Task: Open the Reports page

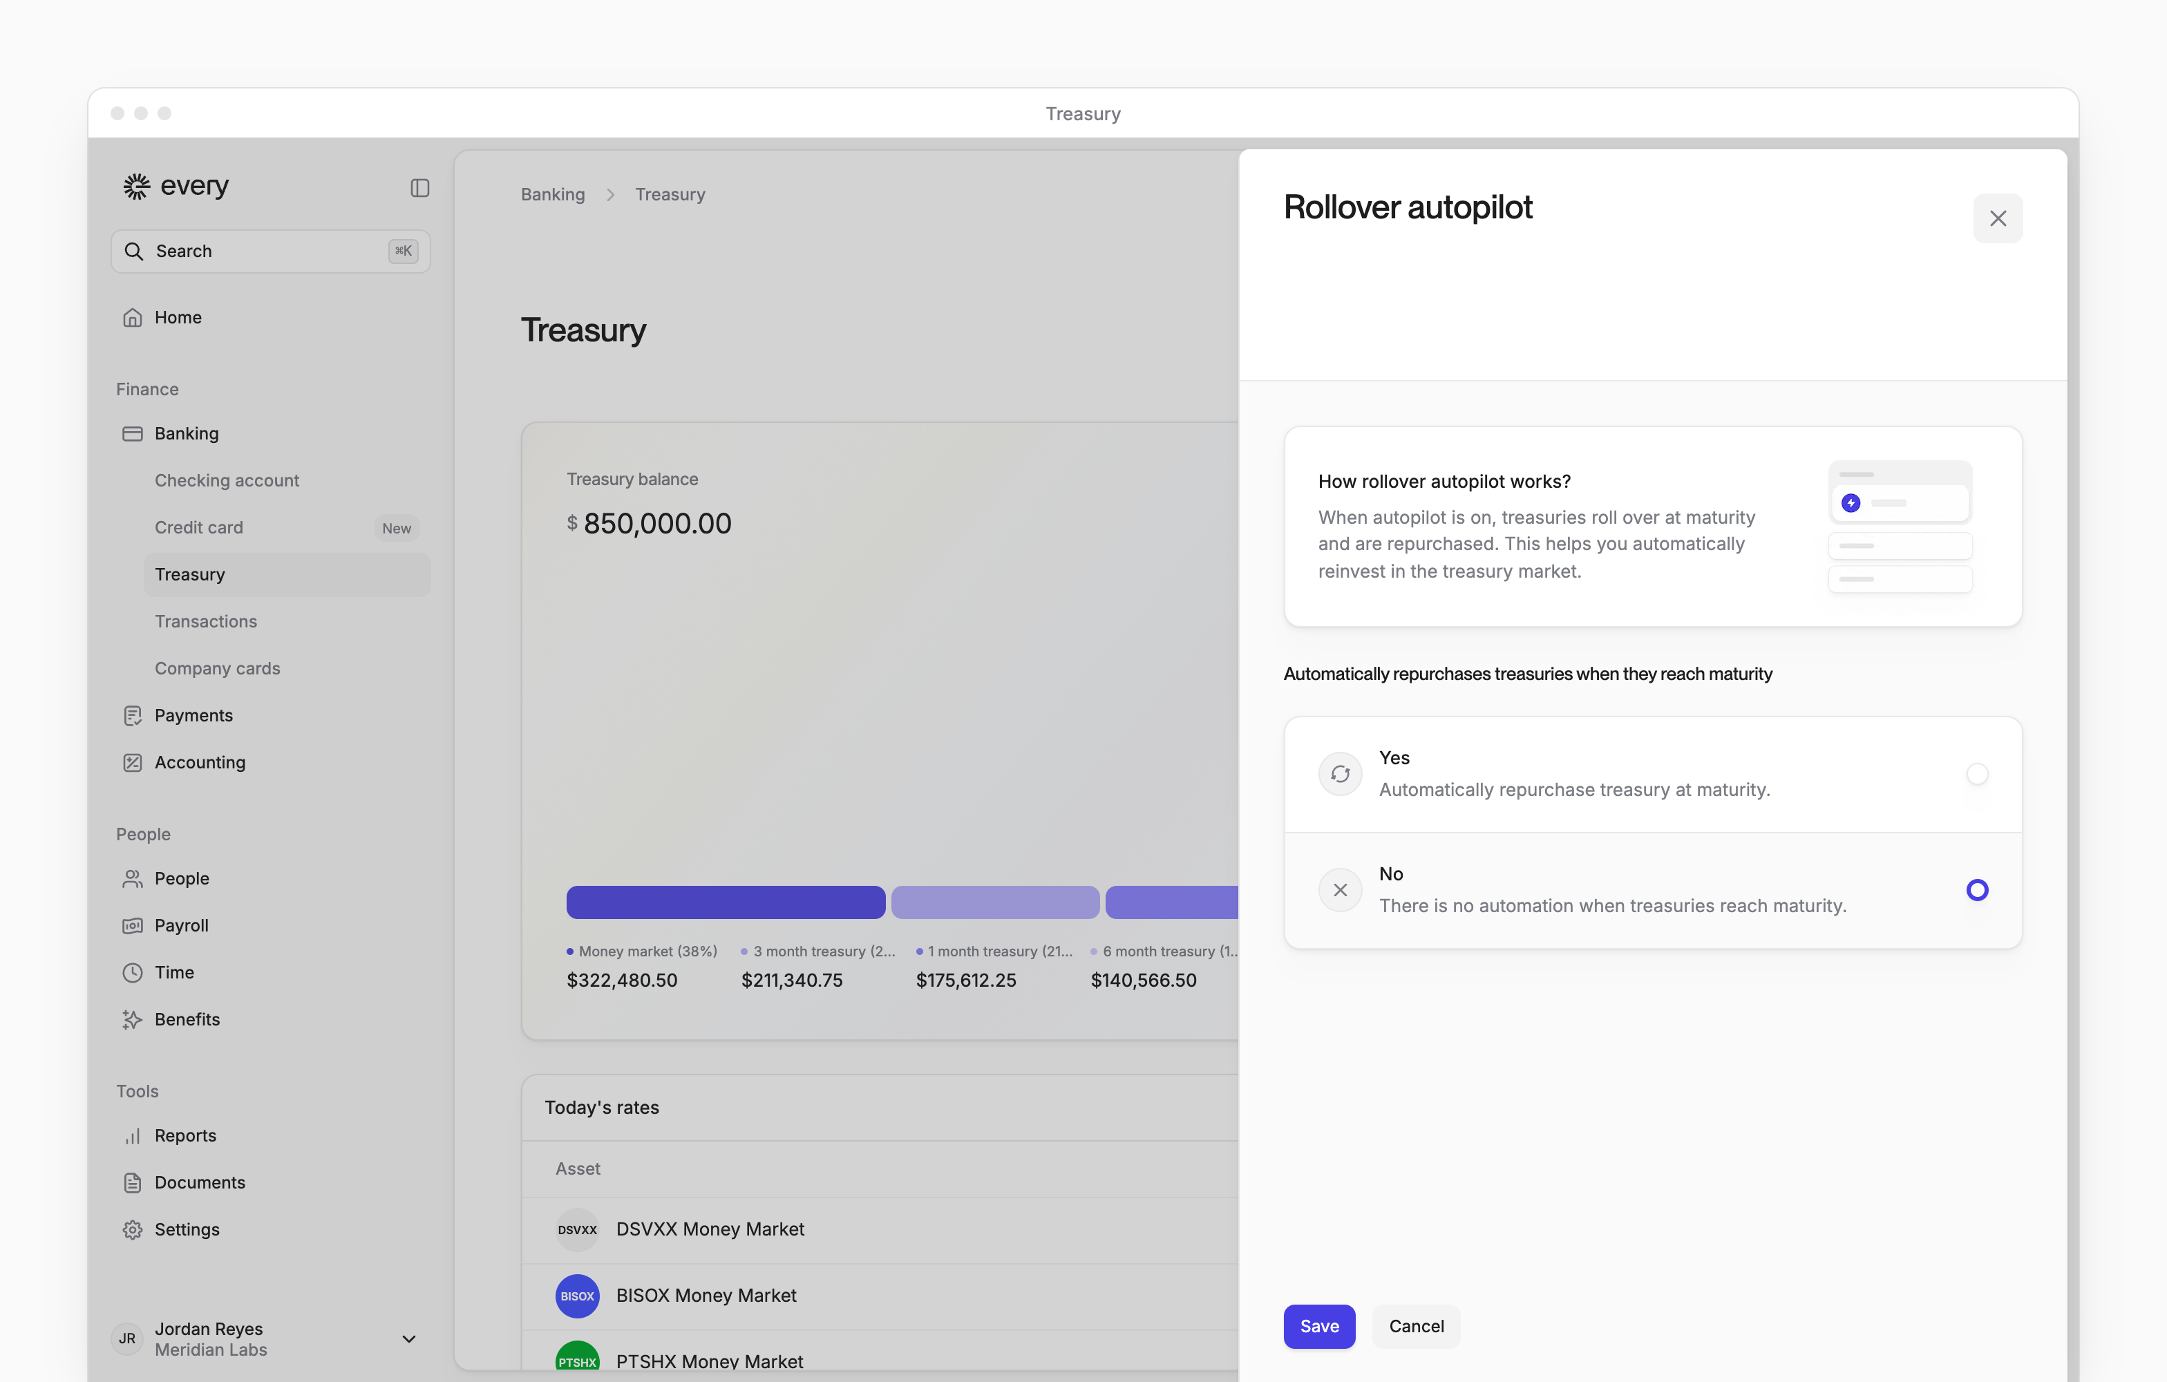Action: coord(270,1135)
